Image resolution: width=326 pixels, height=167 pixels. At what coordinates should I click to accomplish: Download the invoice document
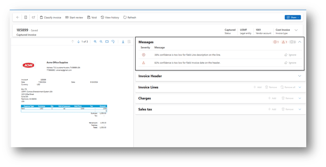point(123,42)
